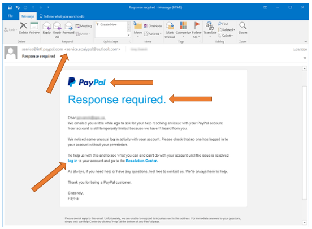
Task: Send the message to OneNote
Action: tap(153, 26)
